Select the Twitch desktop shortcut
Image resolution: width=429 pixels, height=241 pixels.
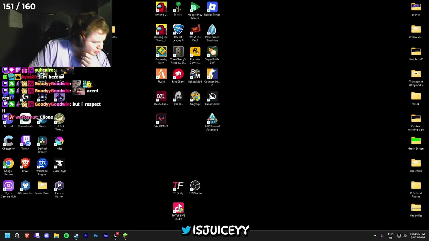25,143
